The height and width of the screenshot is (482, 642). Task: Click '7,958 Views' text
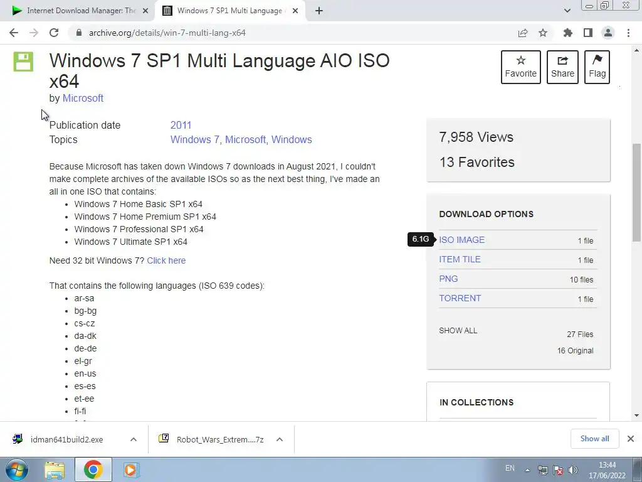click(x=476, y=137)
